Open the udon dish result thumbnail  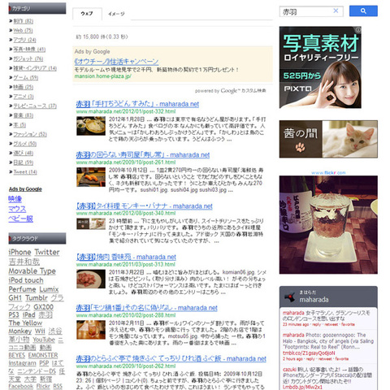coord(91,126)
